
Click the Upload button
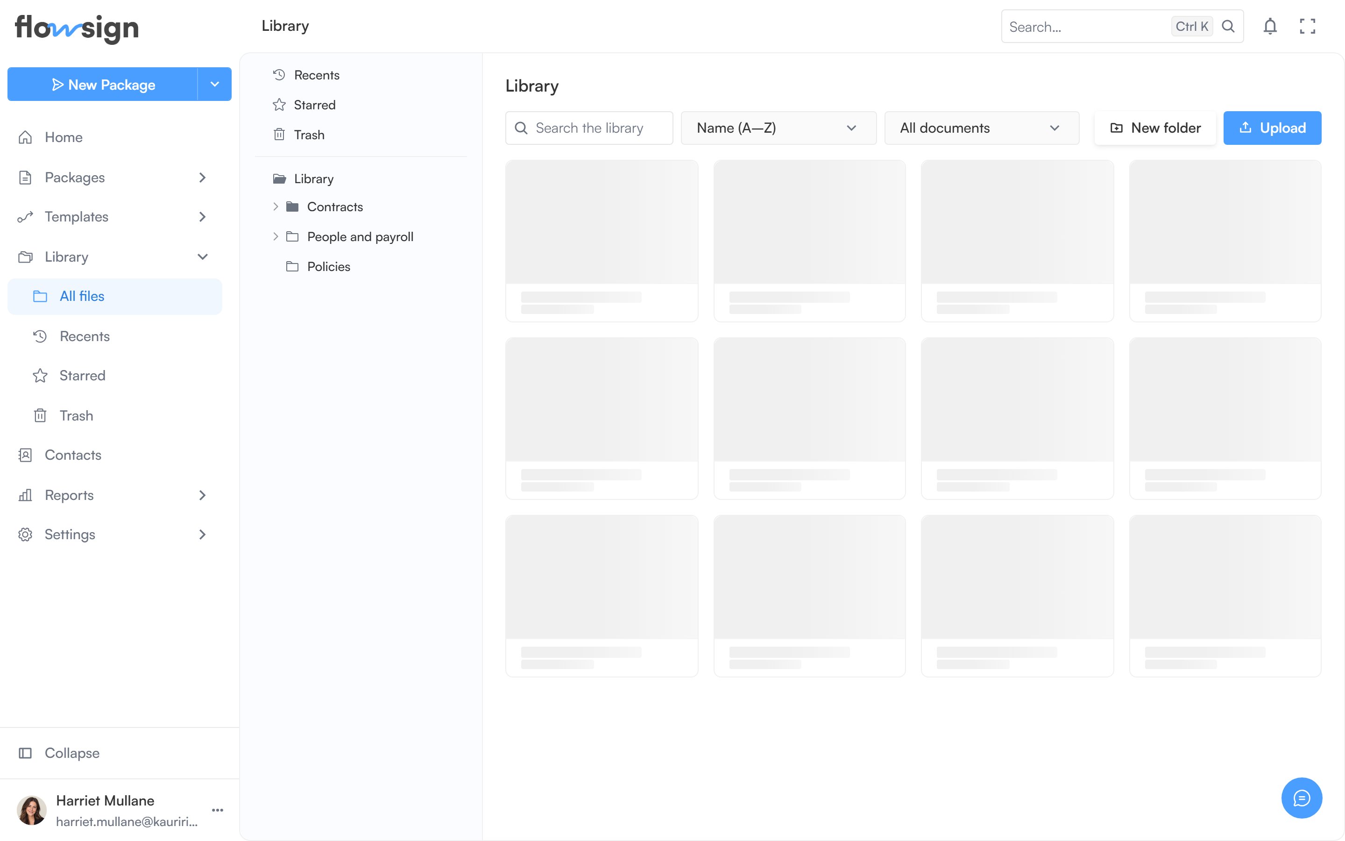pyautogui.click(x=1272, y=128)
